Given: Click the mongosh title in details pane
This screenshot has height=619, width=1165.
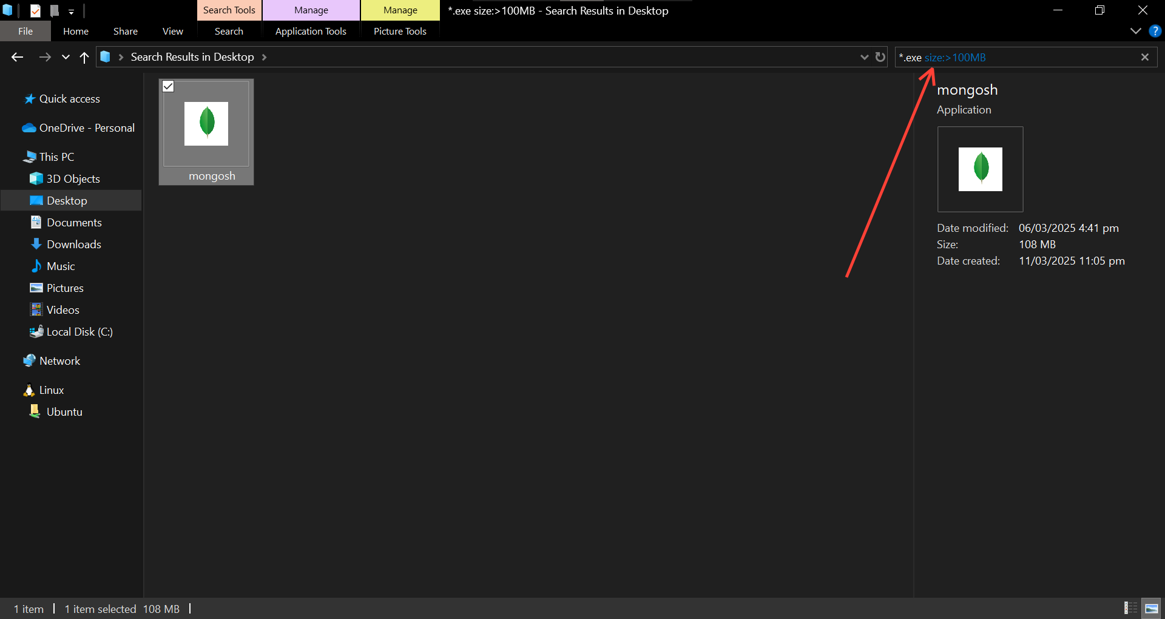Looking at the screenshot, I should (x=967, y=90).
